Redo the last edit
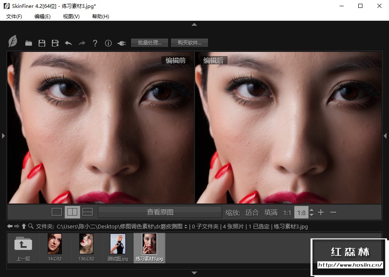This screenshot has width=389, height=277. (82, 43)
